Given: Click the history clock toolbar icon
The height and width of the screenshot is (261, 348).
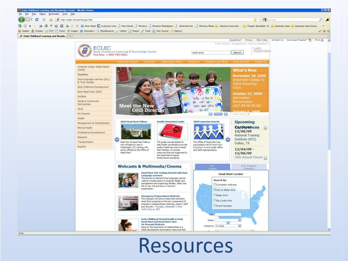Looking at the screenshot, I should tap(25, 26).
